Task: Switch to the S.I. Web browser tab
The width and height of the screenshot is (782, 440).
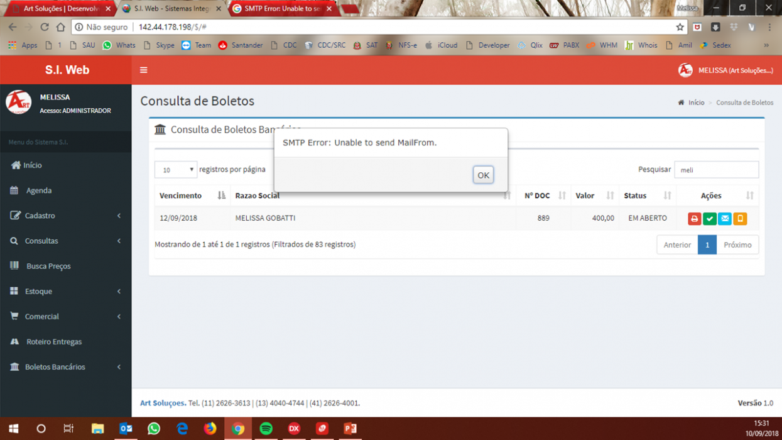Action: point(171,9)
